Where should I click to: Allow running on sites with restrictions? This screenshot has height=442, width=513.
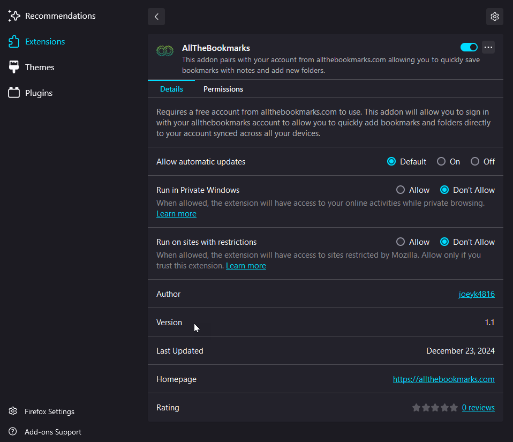pyautogui.click(x=401, y=242)
